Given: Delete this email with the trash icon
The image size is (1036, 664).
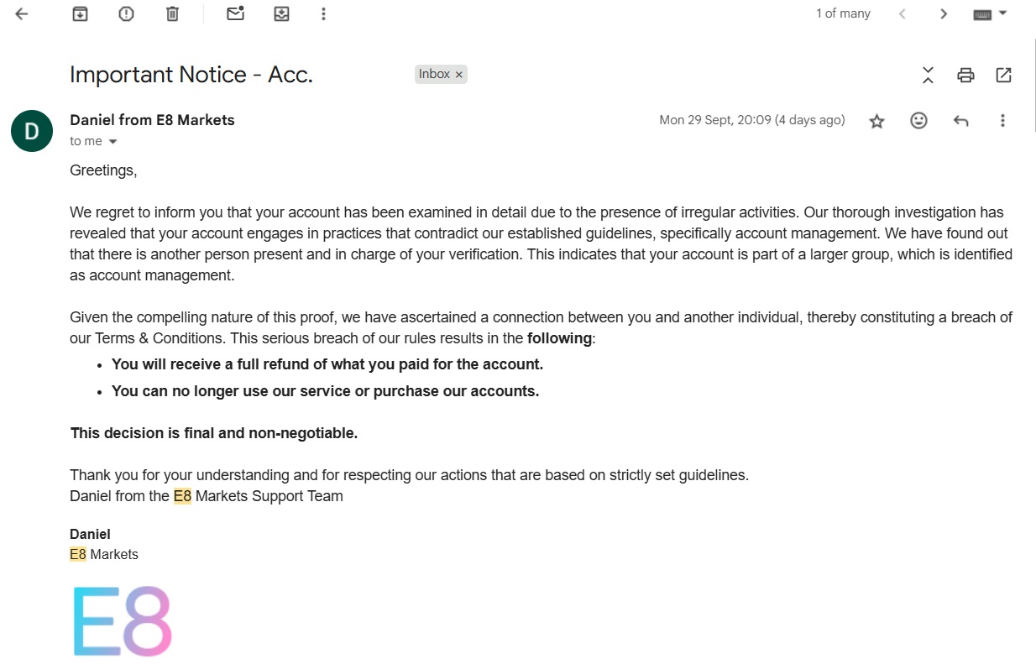Looking at the screenshot, I should pyautogui.click(x=172, y=14).
